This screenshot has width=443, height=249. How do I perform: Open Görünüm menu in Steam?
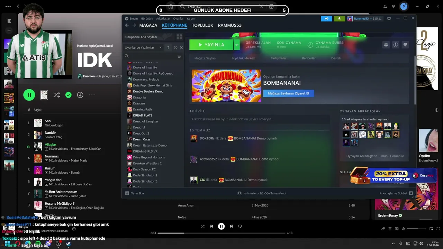(147, 18)
